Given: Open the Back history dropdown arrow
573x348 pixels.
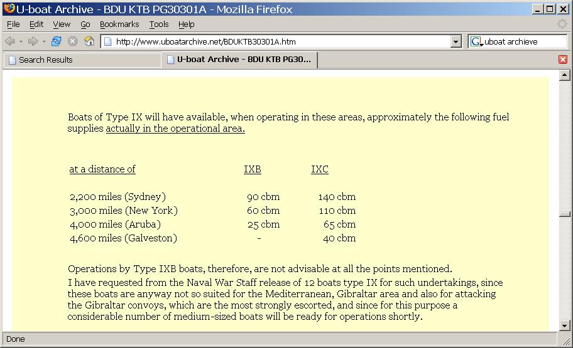Looking at the screenshot, I should click(x=21, y=41).
